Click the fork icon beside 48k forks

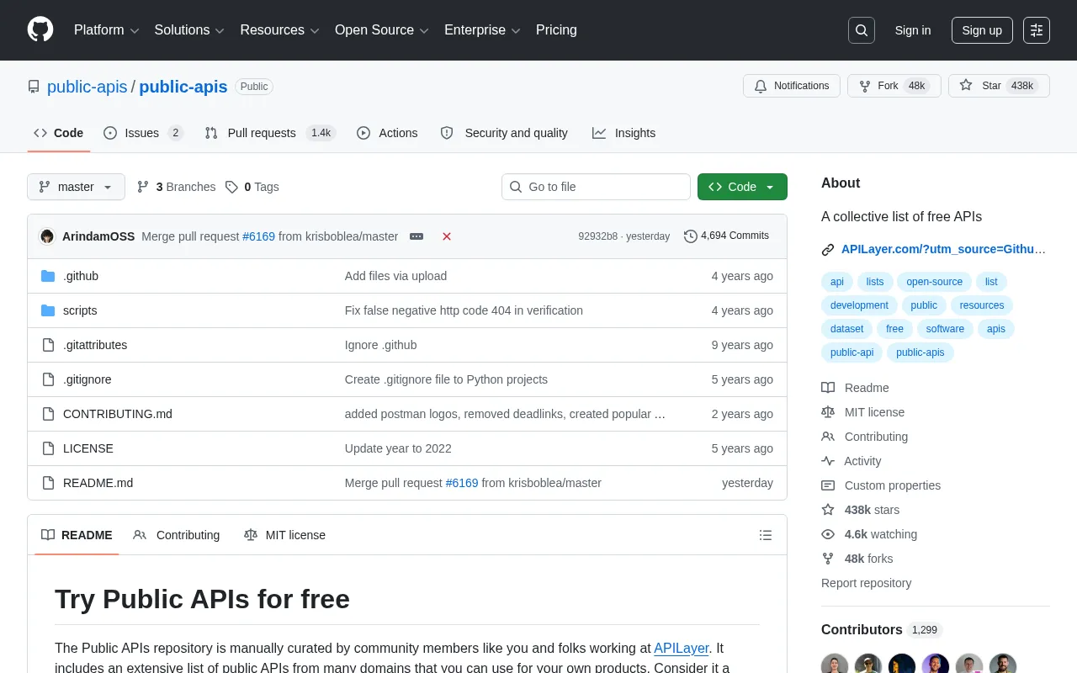828,559
